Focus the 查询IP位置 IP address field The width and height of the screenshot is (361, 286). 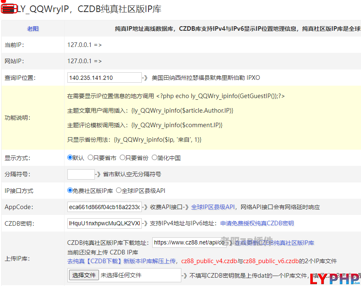point(104,78)
